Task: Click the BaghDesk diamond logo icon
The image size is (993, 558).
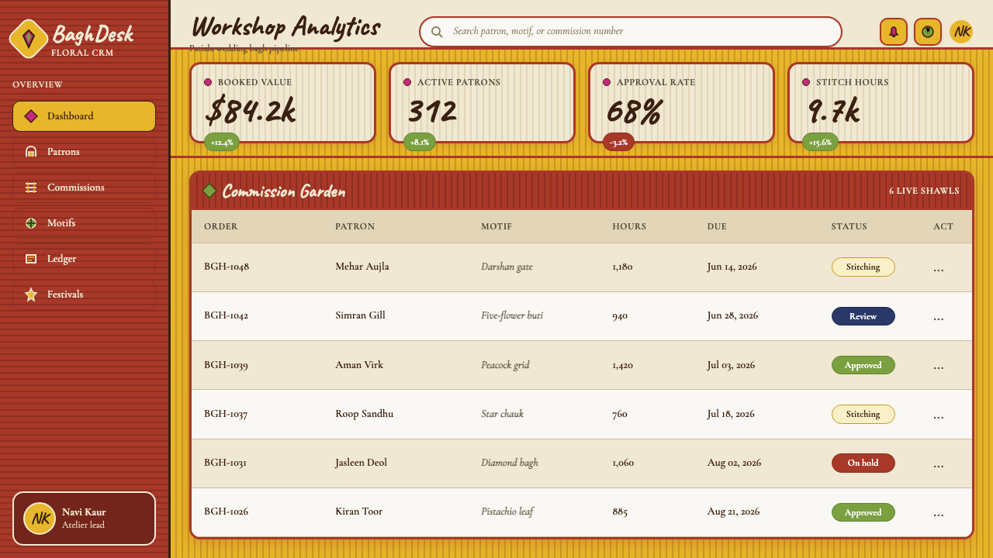Action: [x=29, y=39]
